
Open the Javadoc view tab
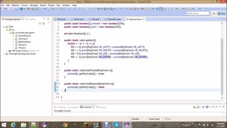[73, 107]
